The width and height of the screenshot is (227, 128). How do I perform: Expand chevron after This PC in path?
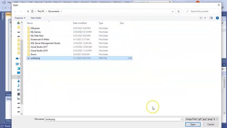point(46,11)
